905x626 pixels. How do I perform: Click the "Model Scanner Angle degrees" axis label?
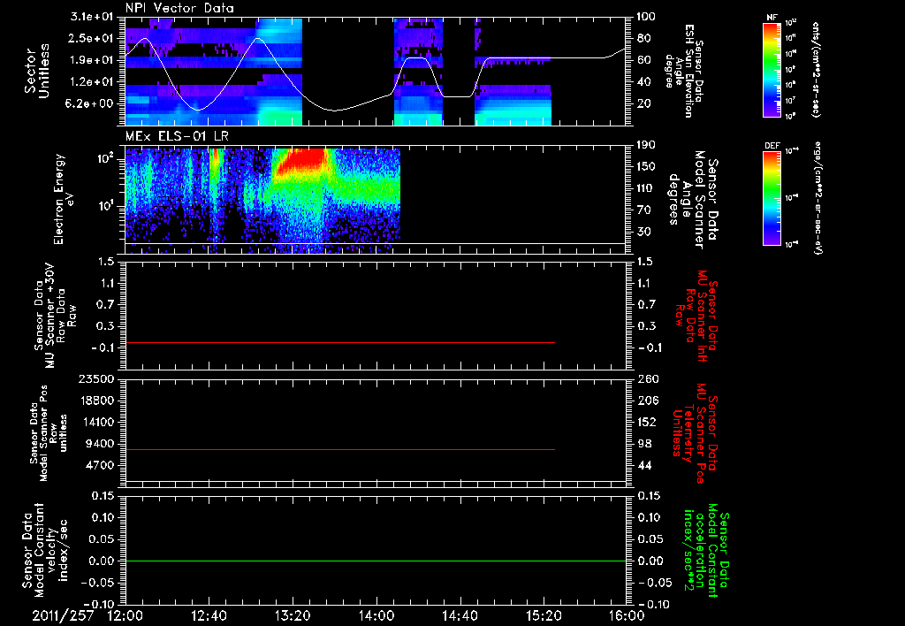click(x=693, y=200)
